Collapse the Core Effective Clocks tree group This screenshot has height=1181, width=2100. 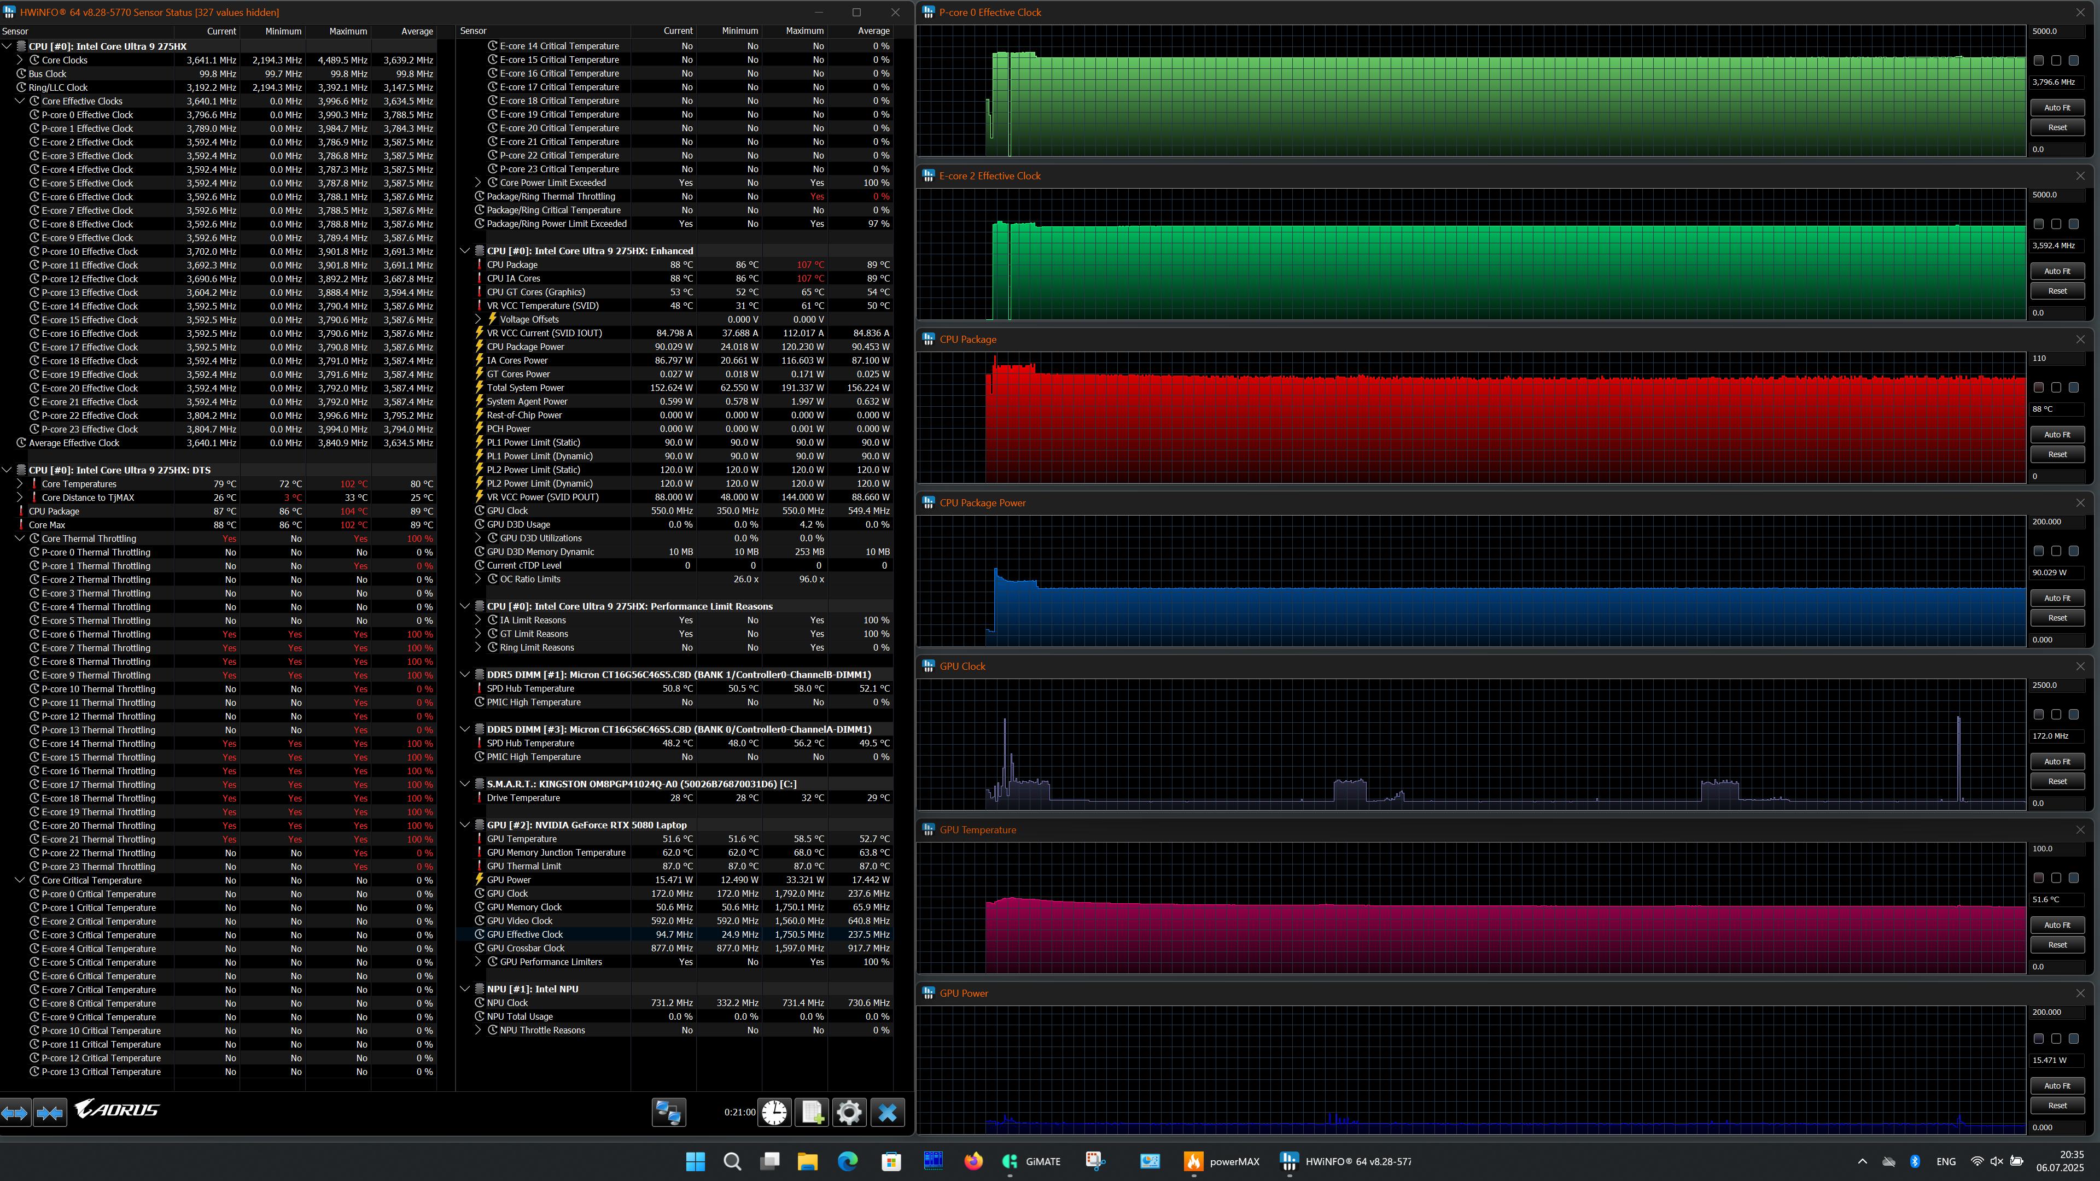20,101
